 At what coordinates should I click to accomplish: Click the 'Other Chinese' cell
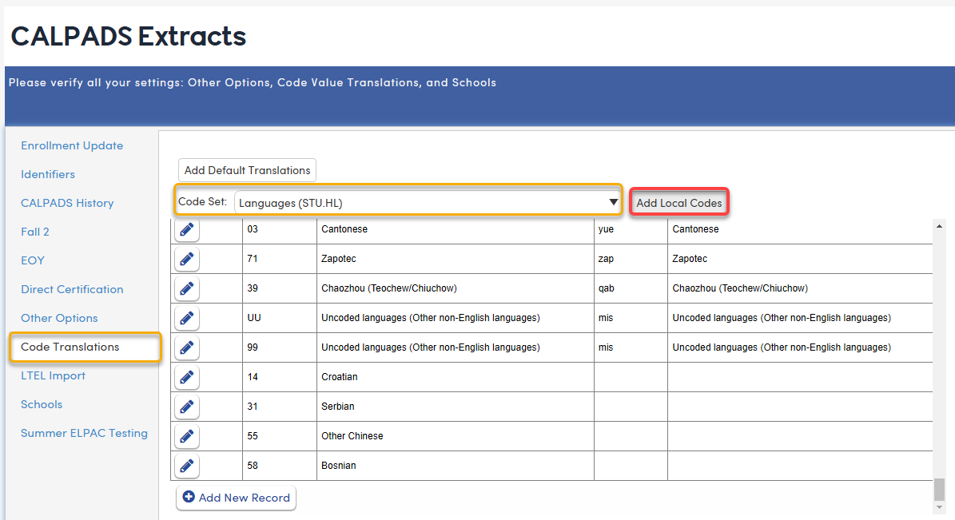455,436
